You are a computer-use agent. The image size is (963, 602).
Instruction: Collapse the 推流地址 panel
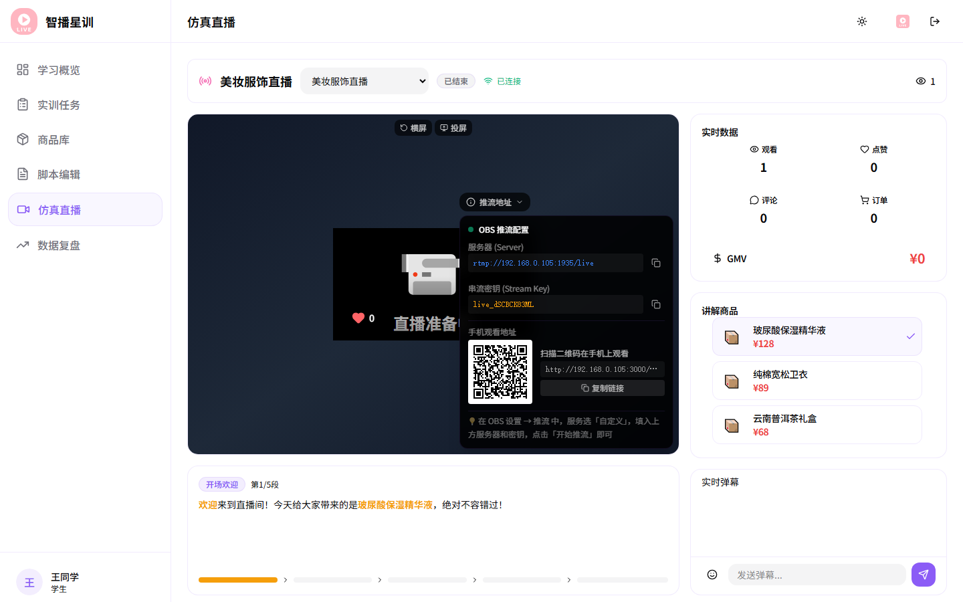click(494, 202)
